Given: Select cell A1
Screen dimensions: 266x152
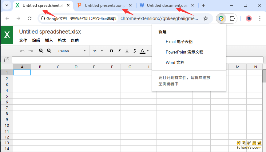Looking at the screenshot, I should tap(22, 73).
